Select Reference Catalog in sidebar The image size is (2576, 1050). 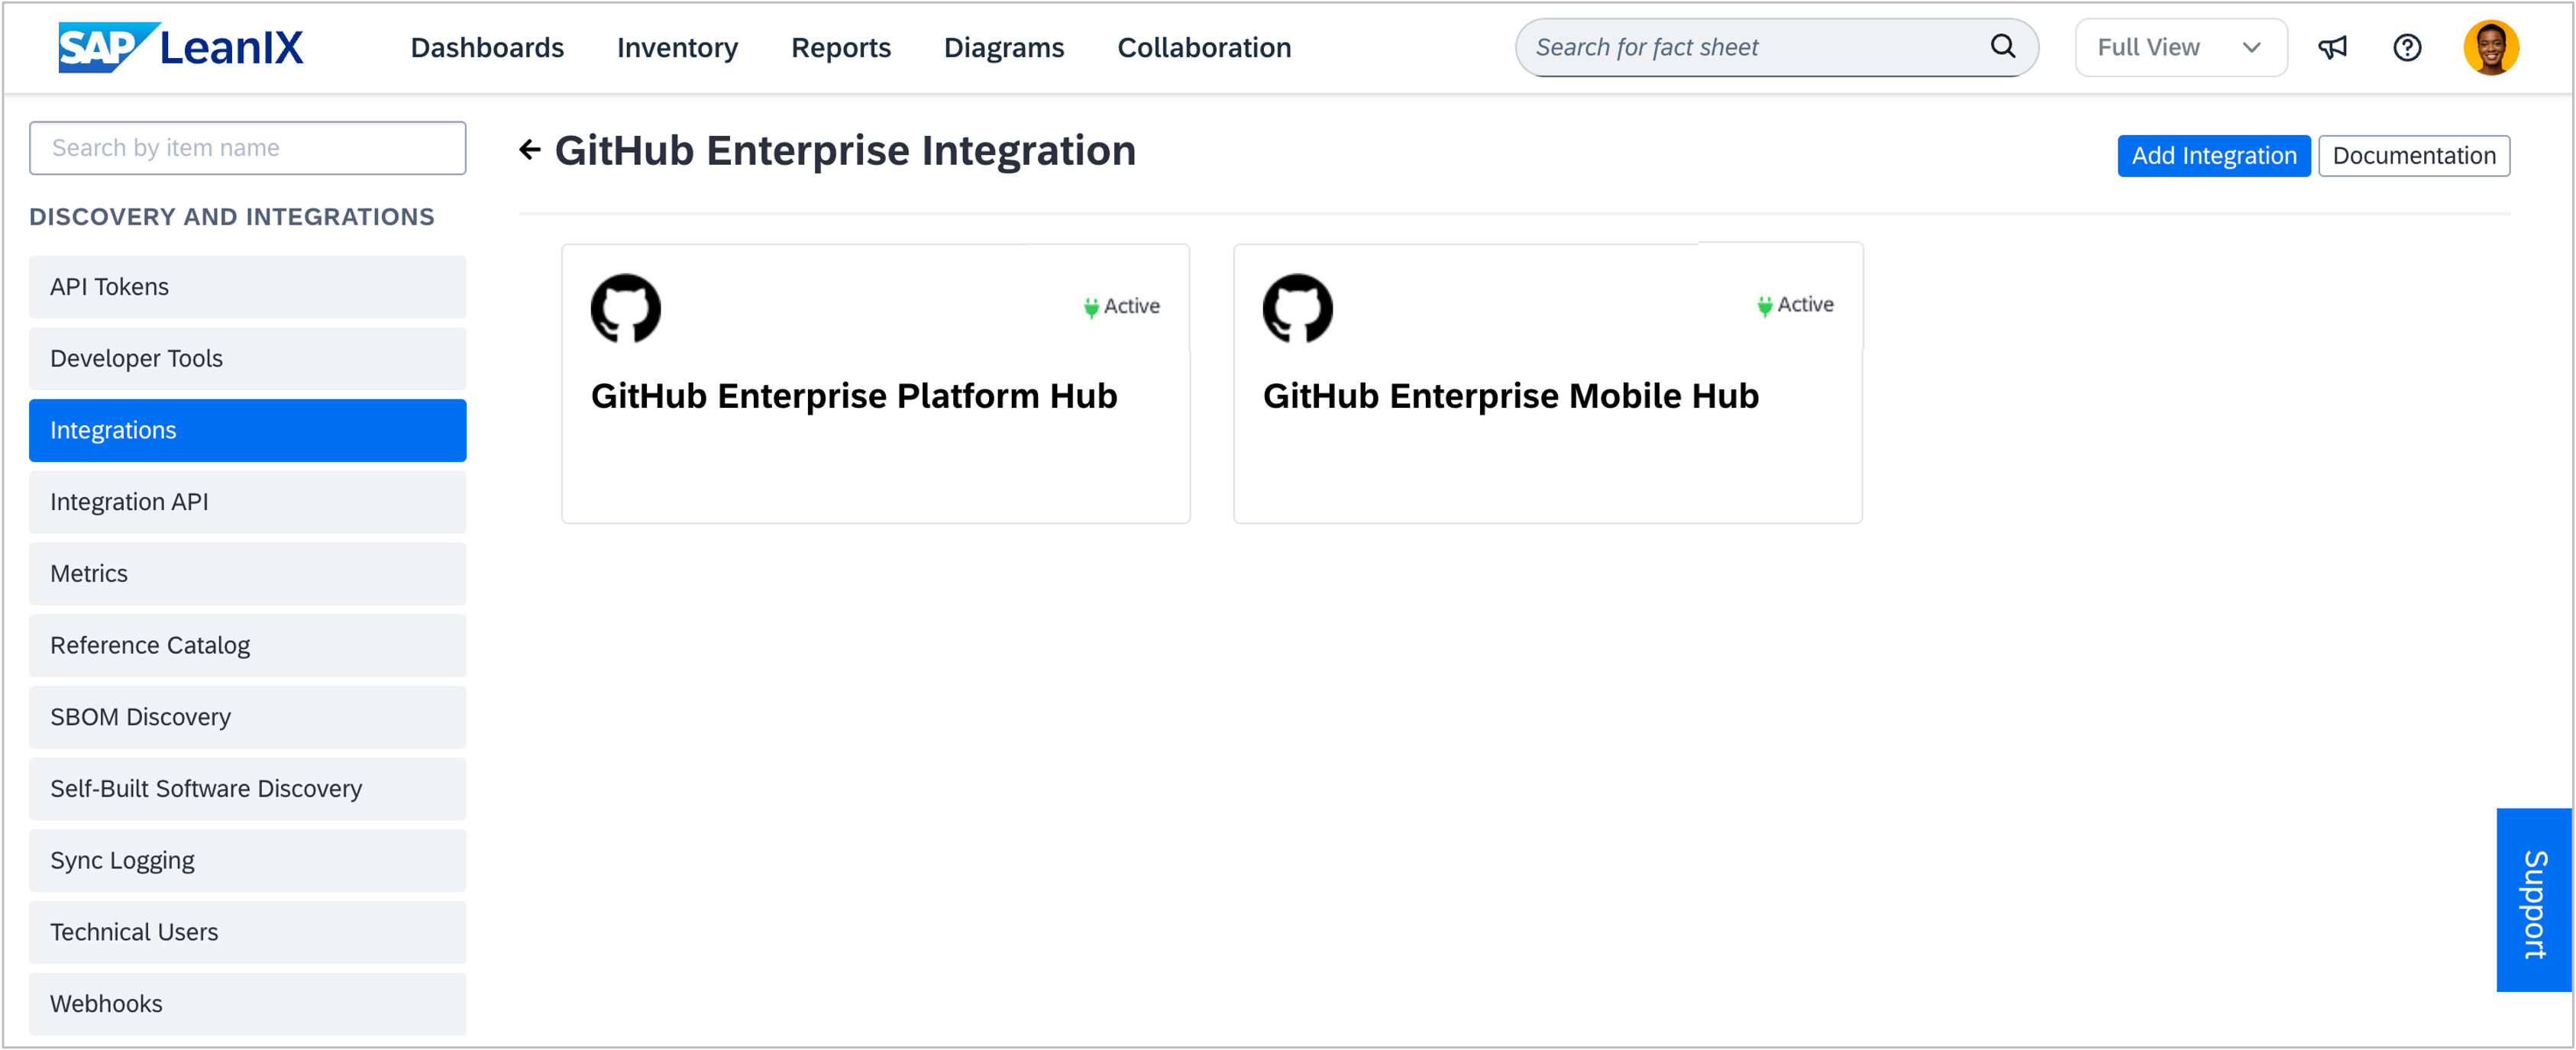click(x=248, y=645)
